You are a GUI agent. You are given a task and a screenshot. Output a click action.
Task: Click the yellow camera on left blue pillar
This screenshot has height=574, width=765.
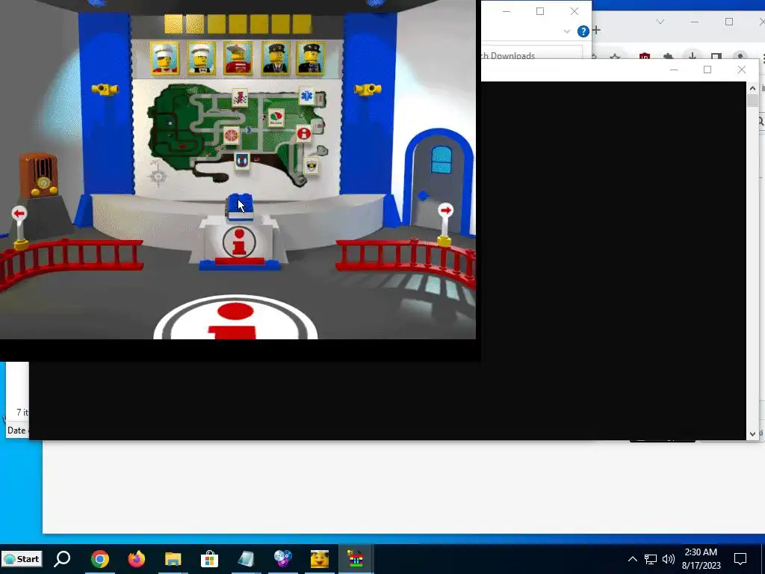pos(105,90)
